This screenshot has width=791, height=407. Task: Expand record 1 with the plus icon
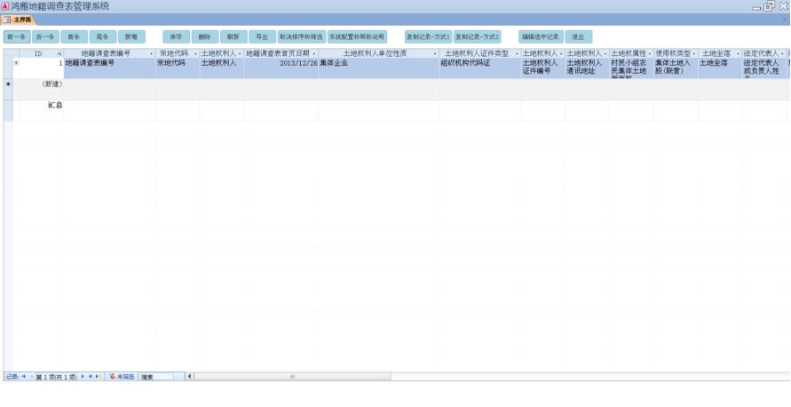click(16, 63)
